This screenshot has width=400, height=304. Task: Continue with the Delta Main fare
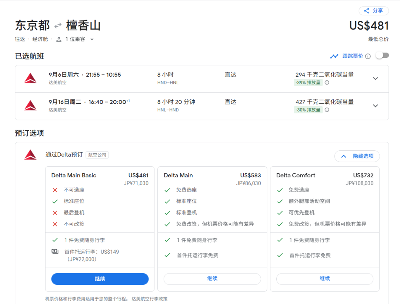[x=212, y=279]
